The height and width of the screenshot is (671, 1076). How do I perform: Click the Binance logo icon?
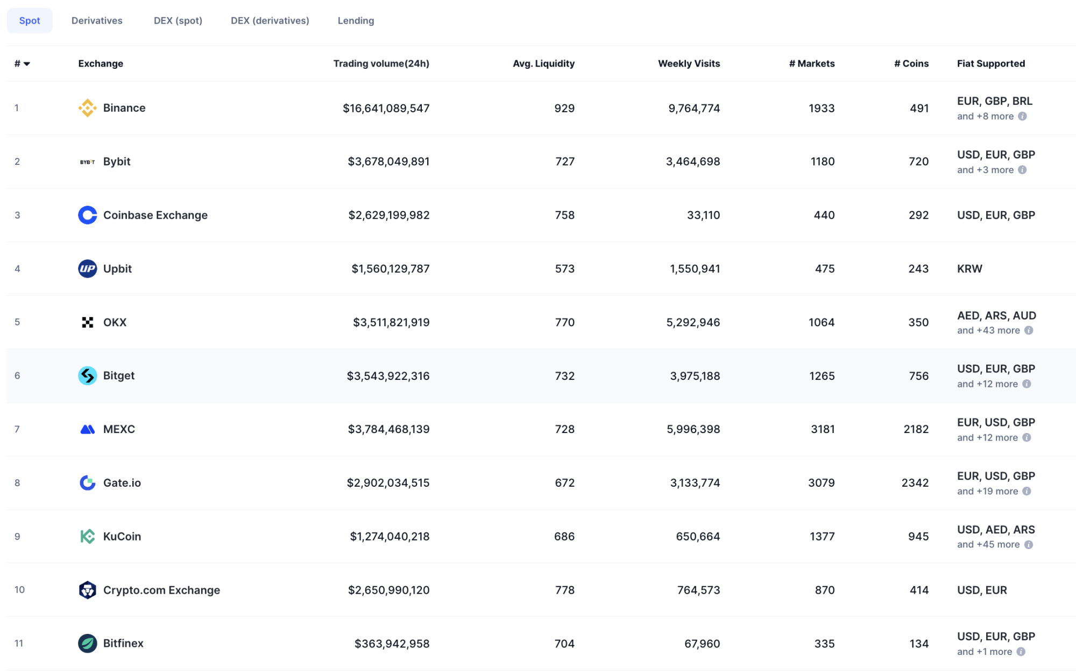point(87,108)
